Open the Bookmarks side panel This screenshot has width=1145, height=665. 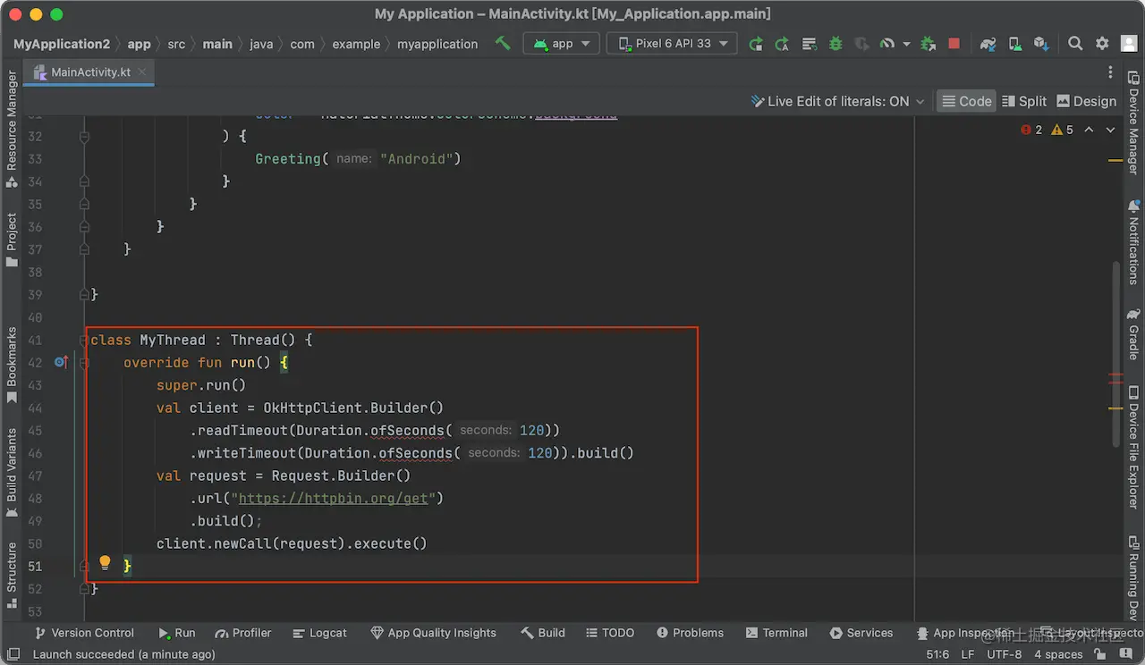[x=12, y=364]
